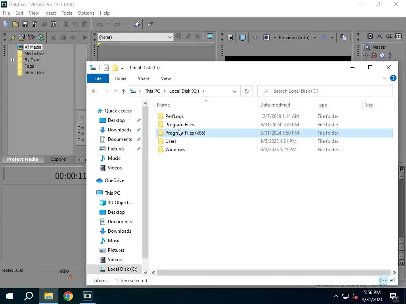Click the Cut scissors icon in VEGAS

coord(66,24)
